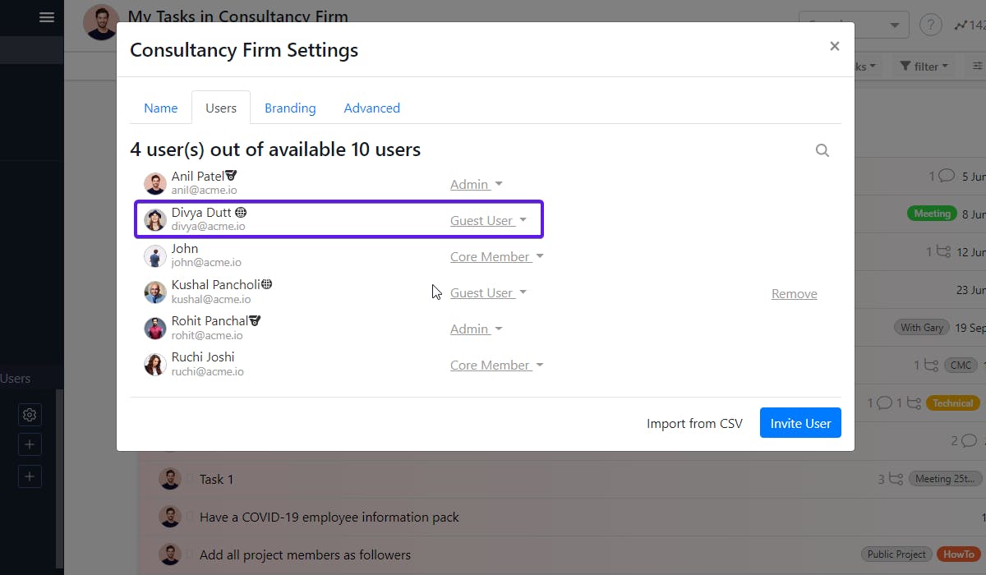Click Divya Dutt's profile avatar

155,220
